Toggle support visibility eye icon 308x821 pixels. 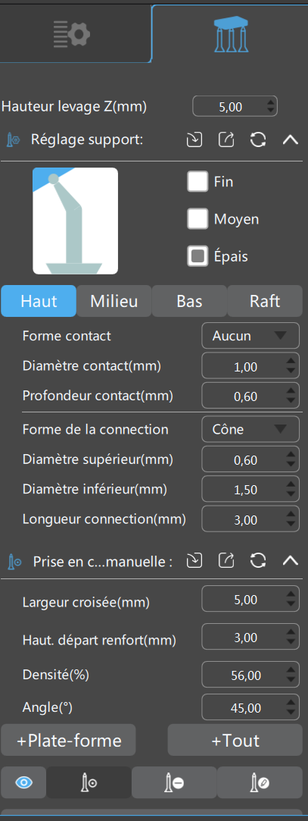[23, 783]
